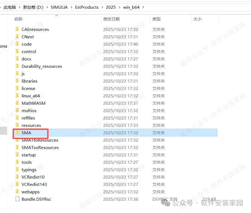251x213 pixels.
Task: Select the SMATsoResources folder name
Action: pos(40,147)
